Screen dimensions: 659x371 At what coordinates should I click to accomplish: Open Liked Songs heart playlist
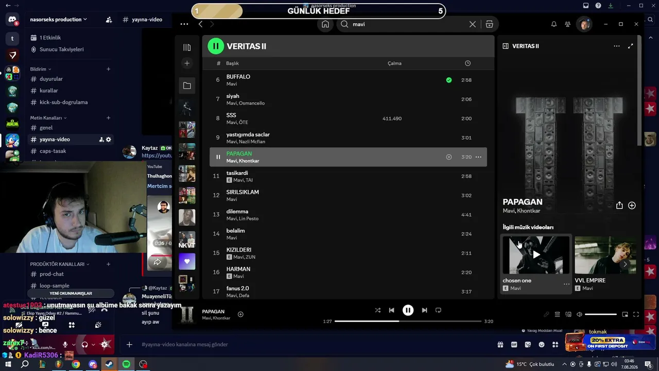tap(187, 261)
